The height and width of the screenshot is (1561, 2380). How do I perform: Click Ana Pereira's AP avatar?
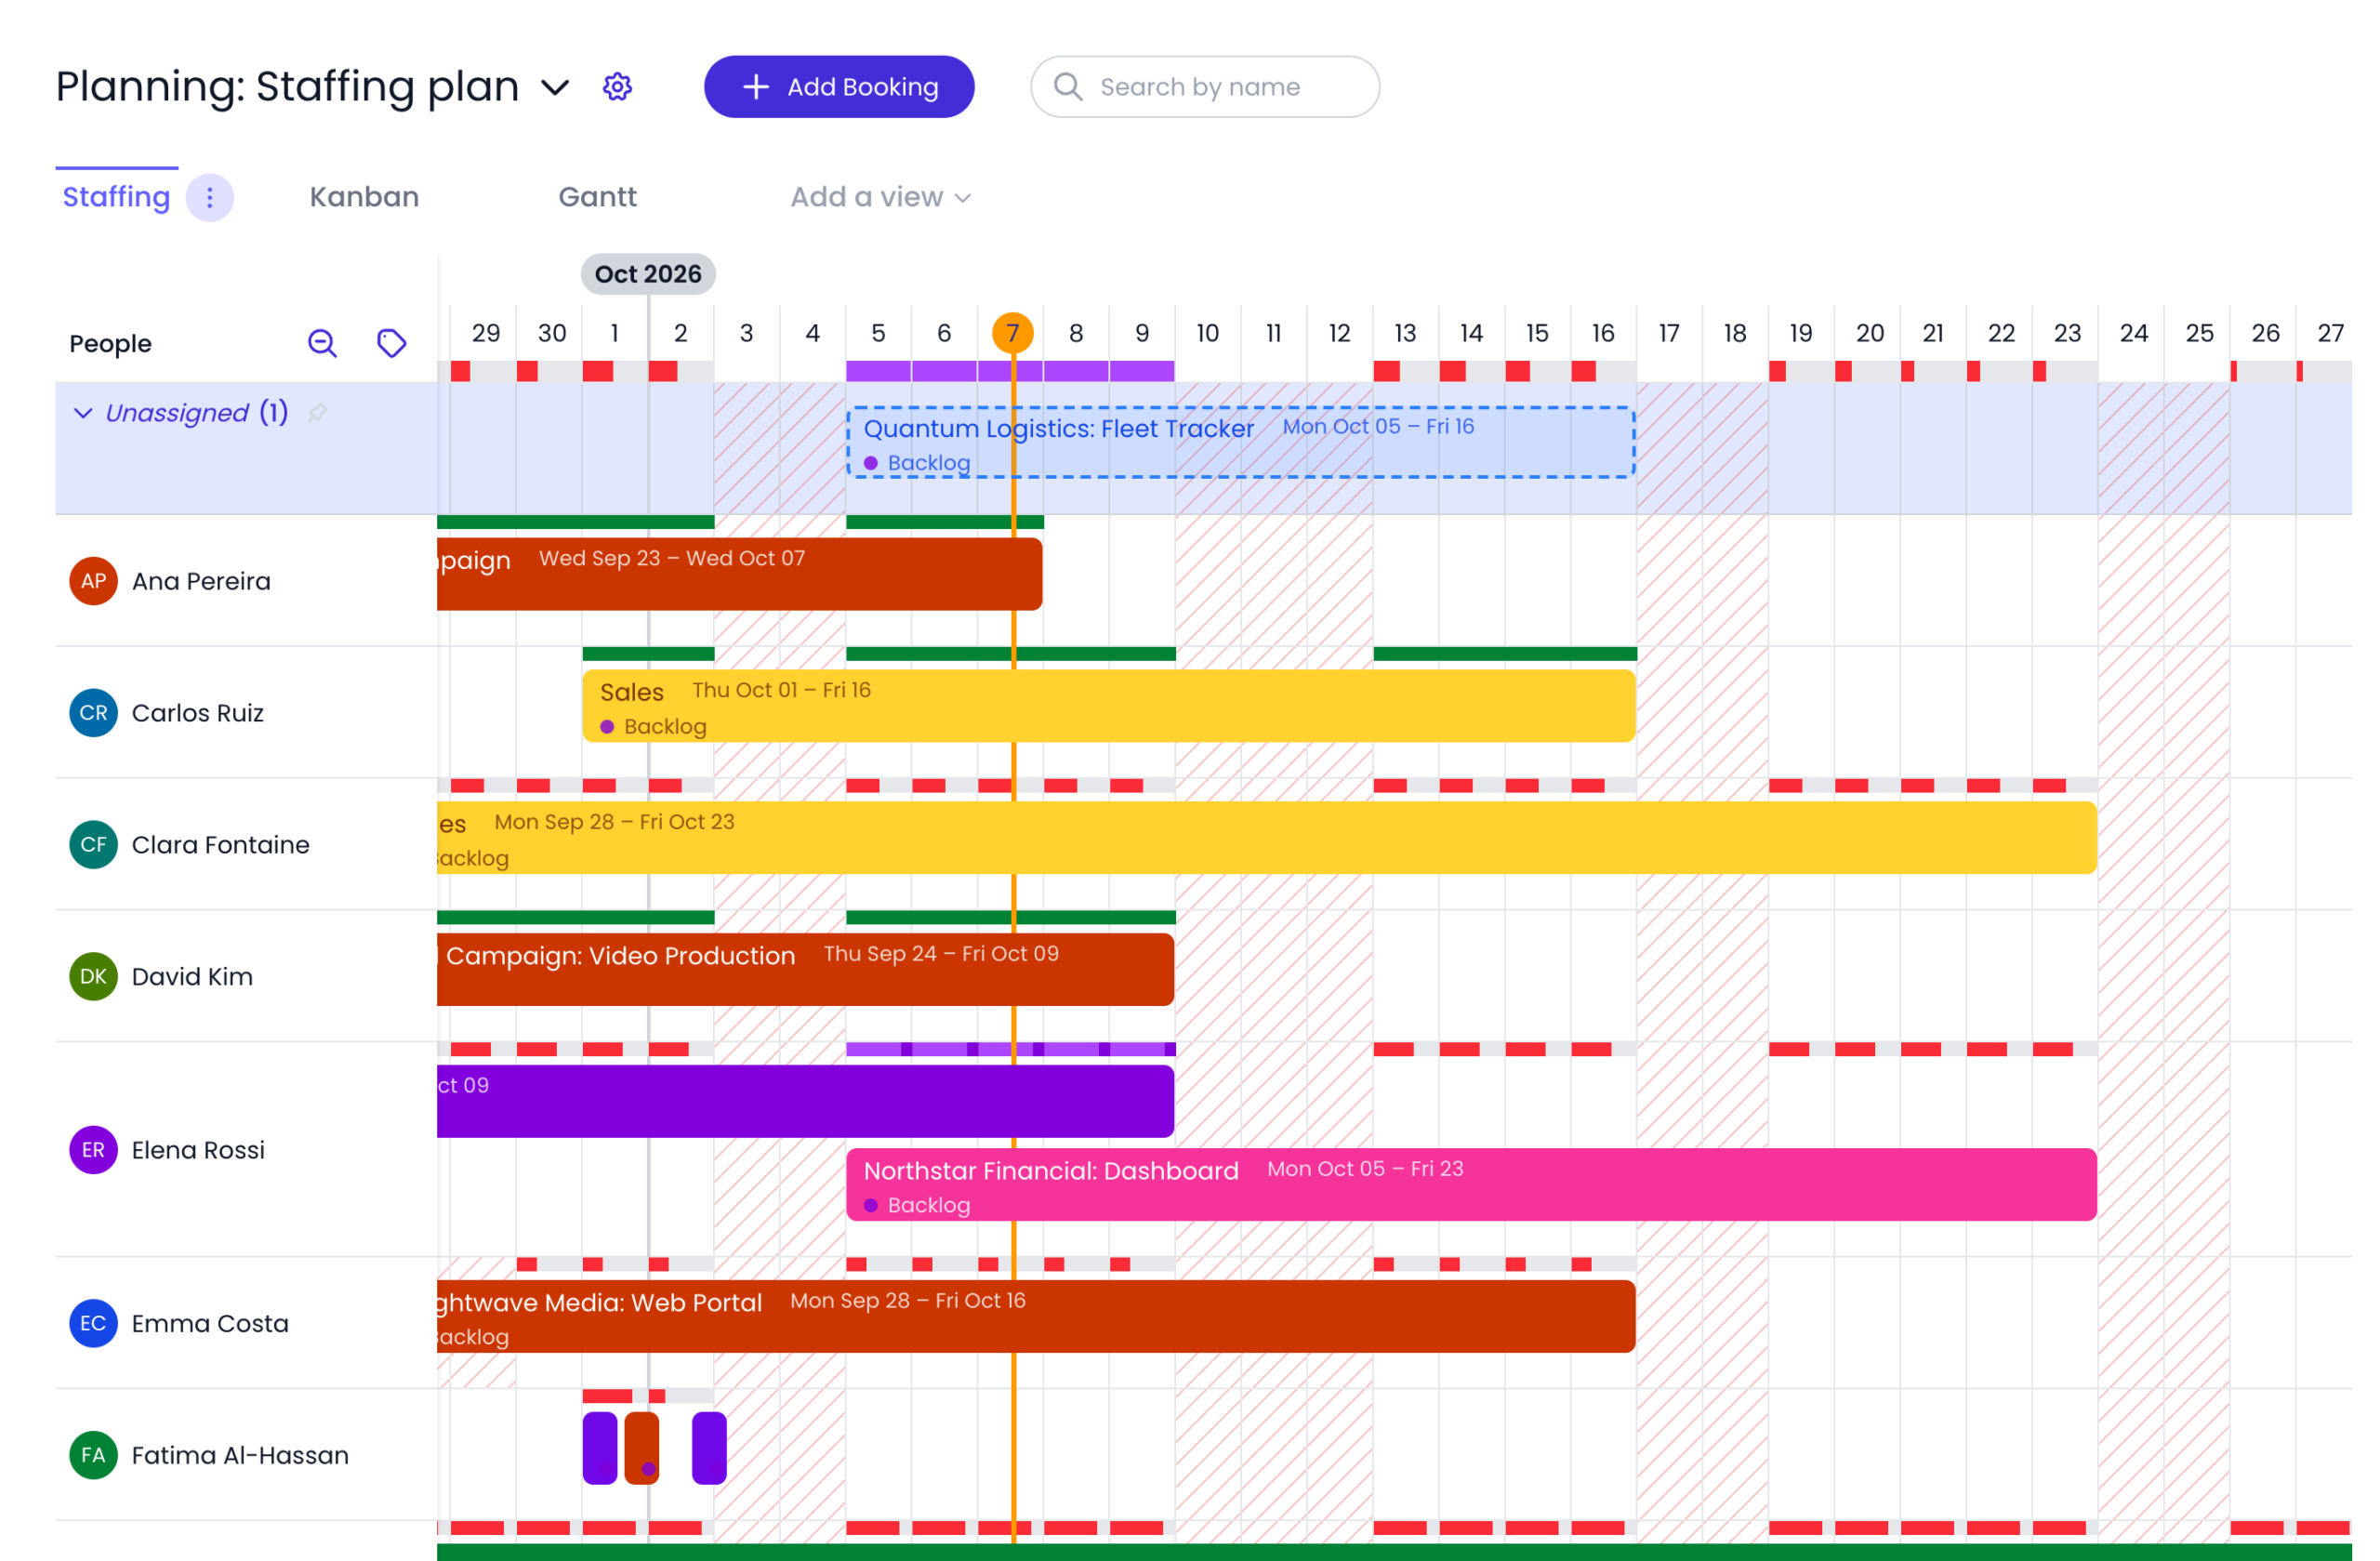point(93,581)
